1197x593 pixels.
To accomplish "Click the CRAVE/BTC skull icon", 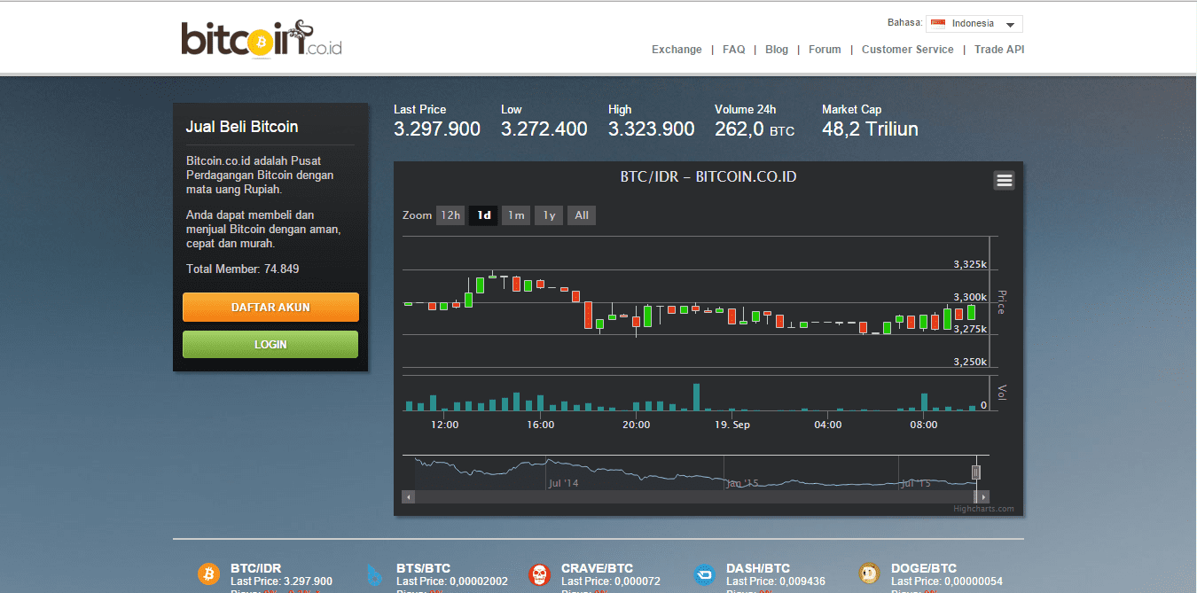I will [539, 575].
